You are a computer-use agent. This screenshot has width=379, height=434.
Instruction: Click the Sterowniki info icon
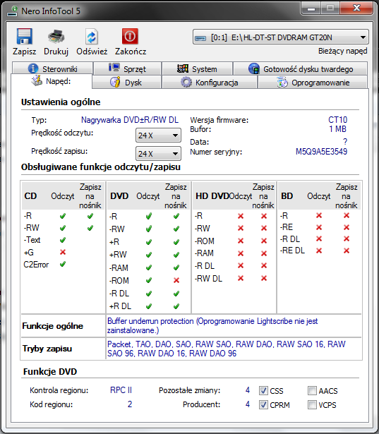(x=33, y=68)
